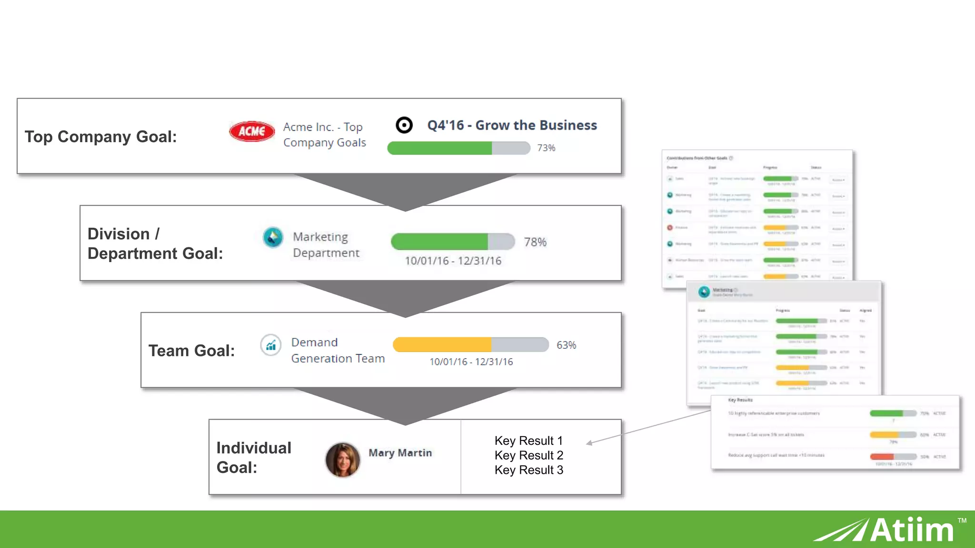
Task: Open Actions dropdown for Human Resources contribution row
Action: (838, 262)
